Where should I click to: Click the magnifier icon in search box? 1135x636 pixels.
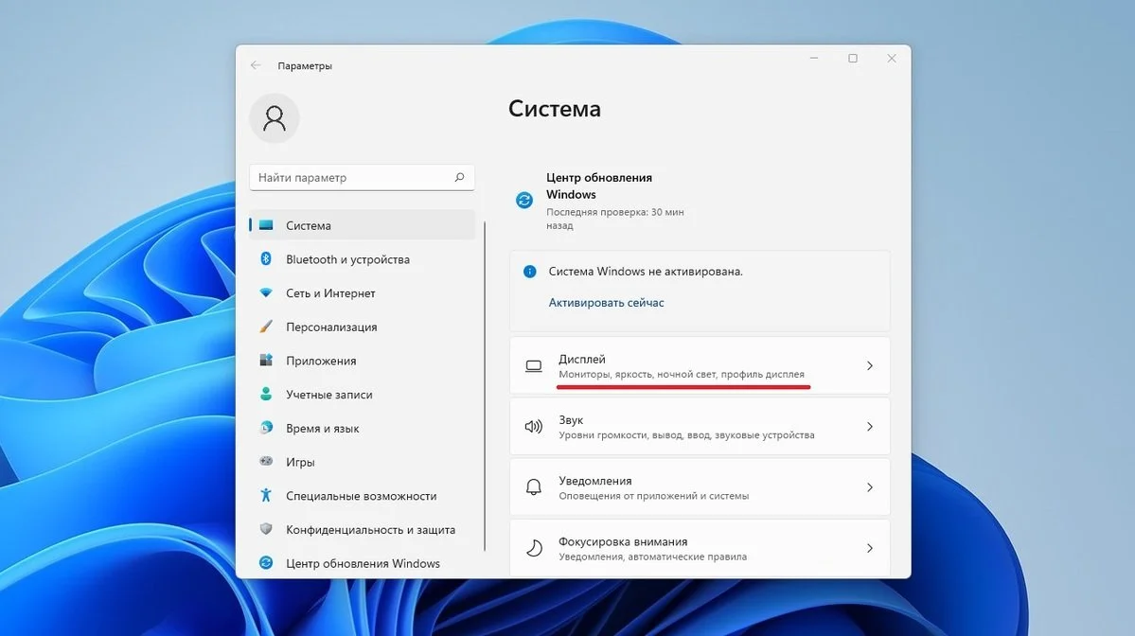coord(459,177)
